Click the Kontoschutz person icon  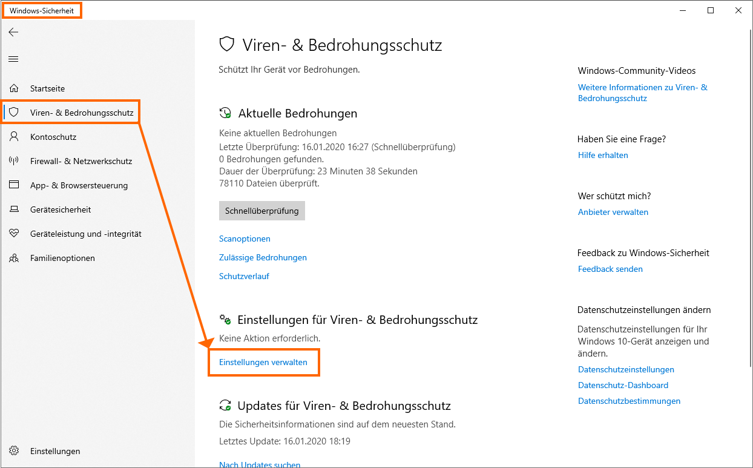(x=14, y=137)
